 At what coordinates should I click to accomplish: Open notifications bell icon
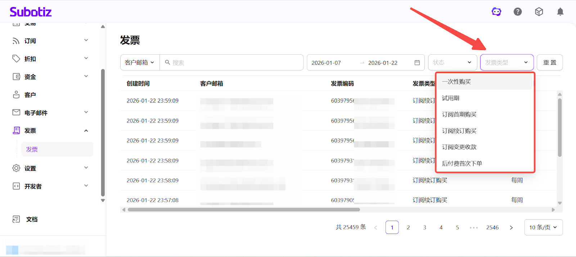point(560,12)
